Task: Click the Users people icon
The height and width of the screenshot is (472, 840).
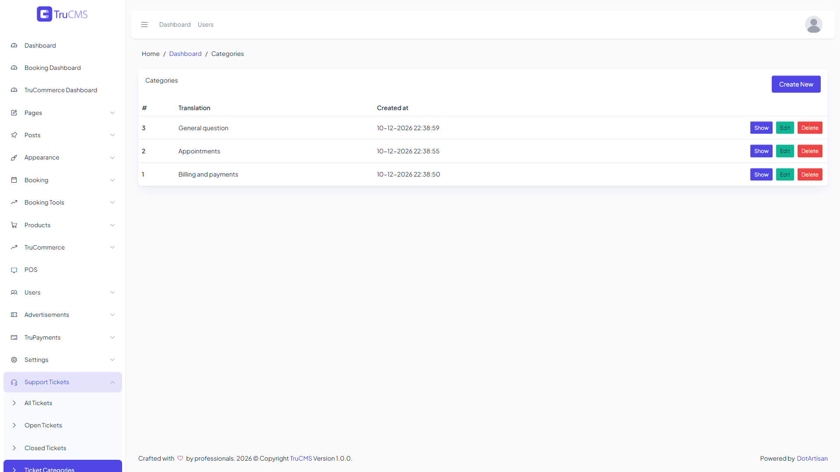Action: click(14, 292)
